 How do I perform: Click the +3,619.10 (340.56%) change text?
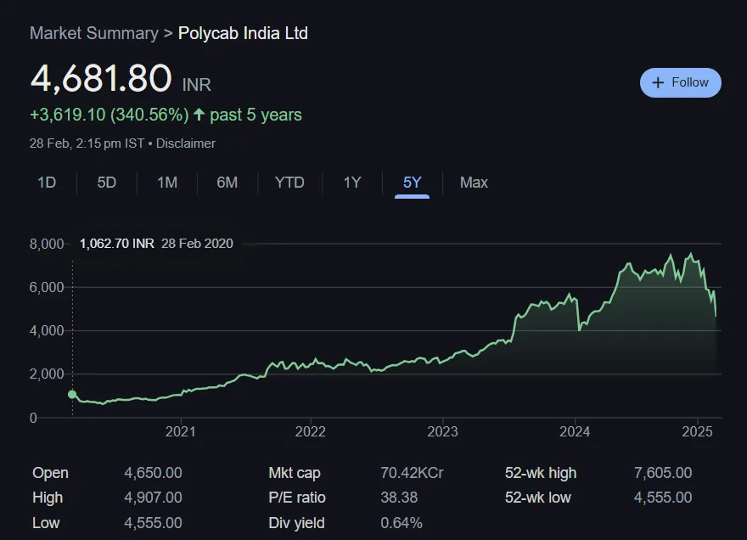click(110, 115)
